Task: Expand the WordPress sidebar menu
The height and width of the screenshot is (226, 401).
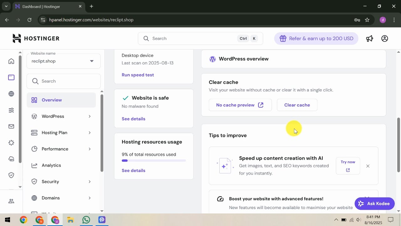Action: coord(61,116)
